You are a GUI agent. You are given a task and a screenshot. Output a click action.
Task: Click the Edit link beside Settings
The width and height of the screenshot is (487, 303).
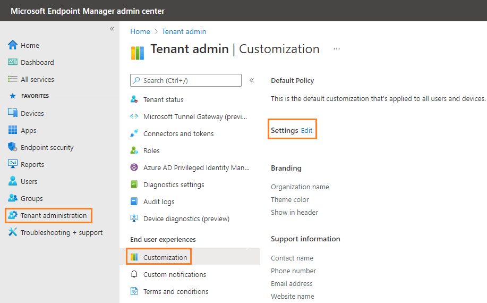point(306,131)
